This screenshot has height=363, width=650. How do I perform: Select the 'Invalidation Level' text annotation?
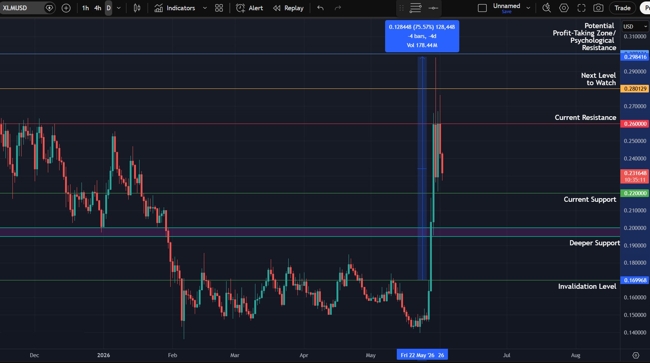(x=587, y=286)
